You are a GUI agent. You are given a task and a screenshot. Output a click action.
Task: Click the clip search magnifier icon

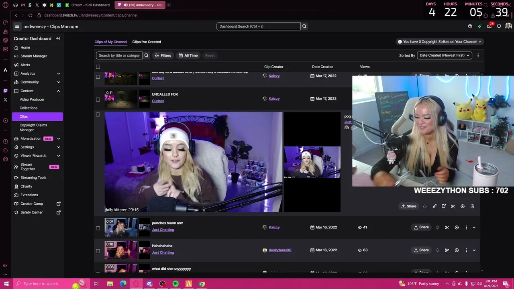147,55
